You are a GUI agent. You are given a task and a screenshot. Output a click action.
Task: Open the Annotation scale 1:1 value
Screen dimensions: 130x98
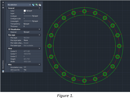[32, 67]
